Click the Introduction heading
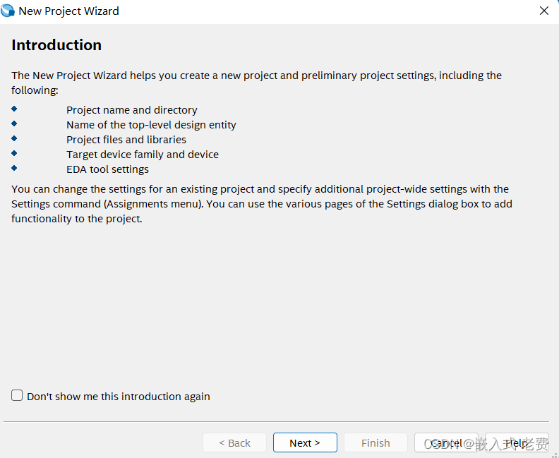This screenshot has height=458, width=559. (x=56, y=45)
